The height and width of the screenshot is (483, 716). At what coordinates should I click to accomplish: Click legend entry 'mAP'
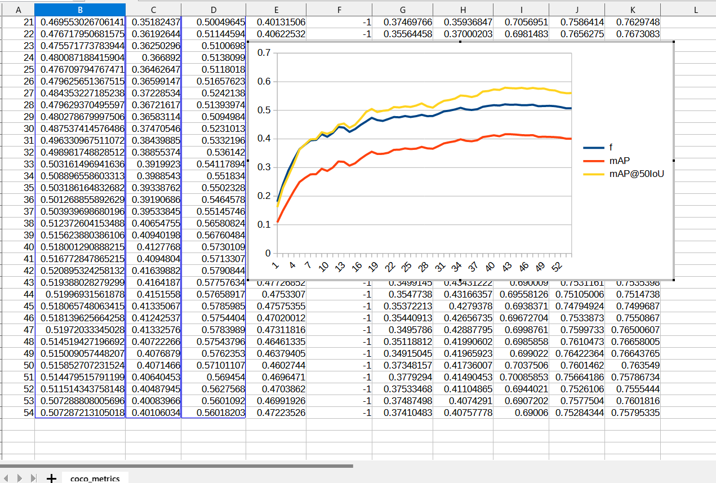[x=619, y=161]
